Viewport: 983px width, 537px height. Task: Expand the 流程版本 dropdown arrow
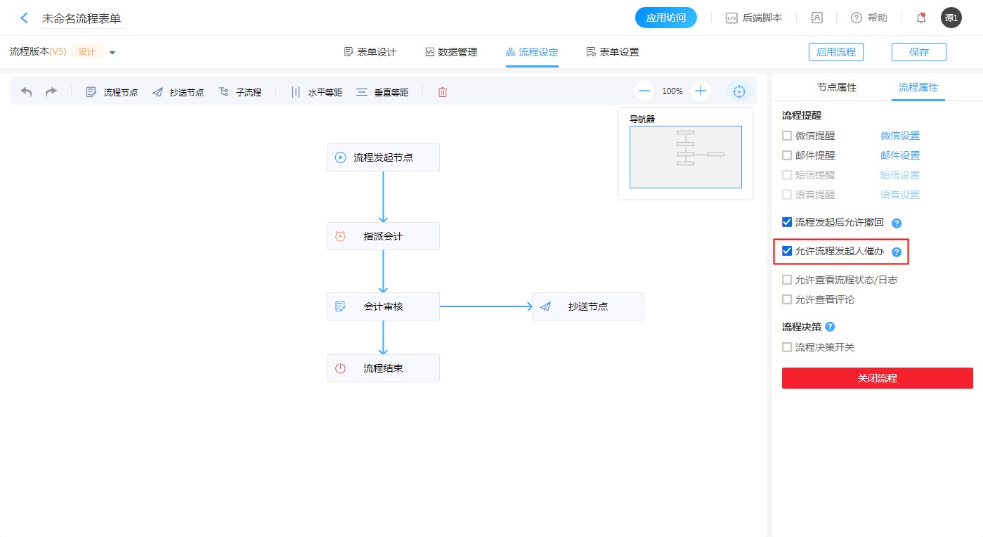click(112, 52)
